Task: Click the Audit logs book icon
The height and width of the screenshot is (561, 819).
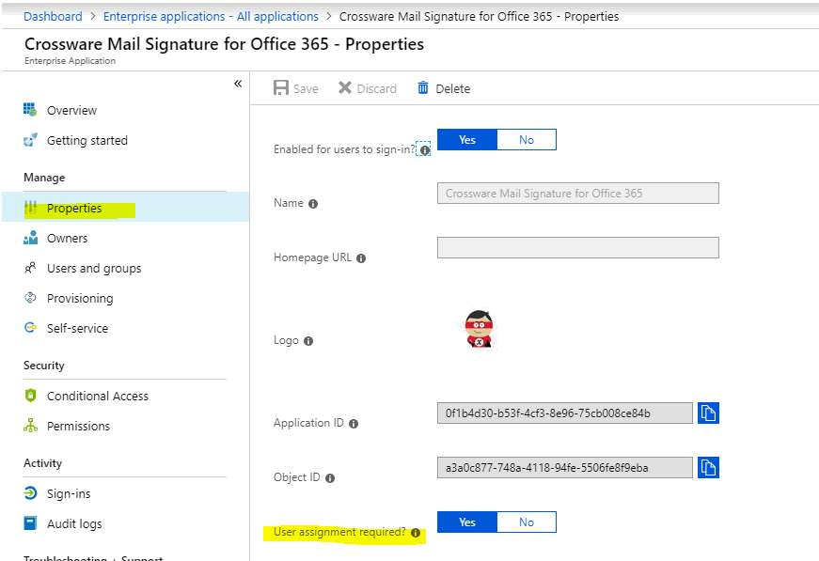Action: [x=30, y=522]
